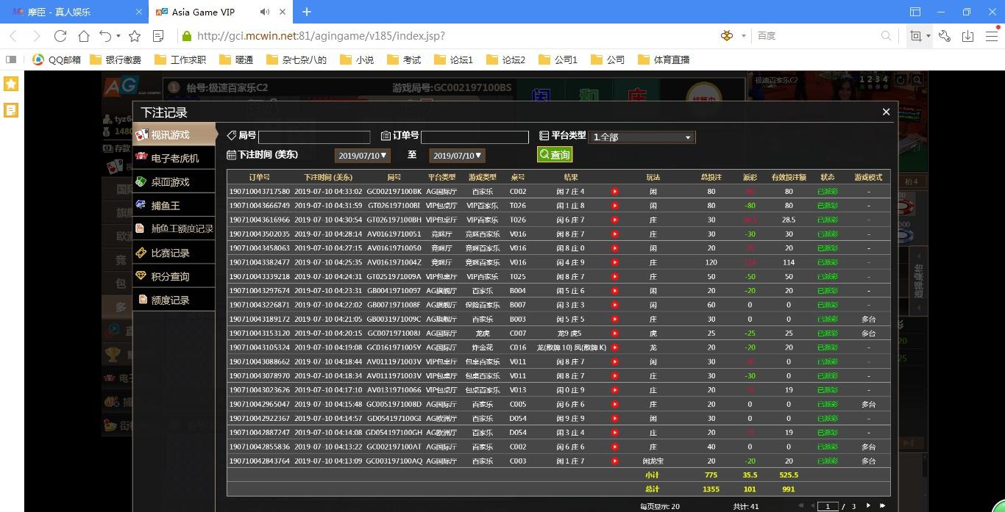Image resolution: width=1005 pixels, height=512 pixels.
Task: Open the 银行缴费 bookmark folder
Action: click(116, 60)
